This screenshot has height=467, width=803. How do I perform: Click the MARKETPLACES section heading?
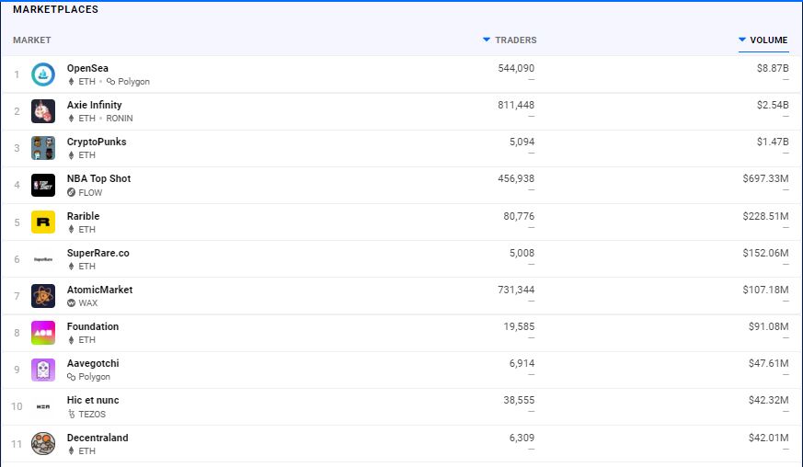click(x=55, y=9)
